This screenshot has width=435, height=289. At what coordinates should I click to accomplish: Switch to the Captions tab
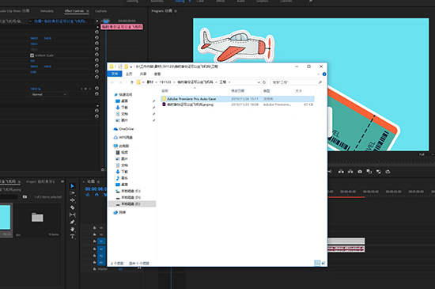(x=100, y=11)
